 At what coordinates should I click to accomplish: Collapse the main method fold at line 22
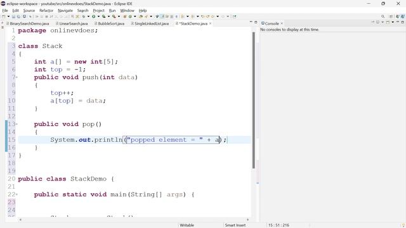click(17, 194)
